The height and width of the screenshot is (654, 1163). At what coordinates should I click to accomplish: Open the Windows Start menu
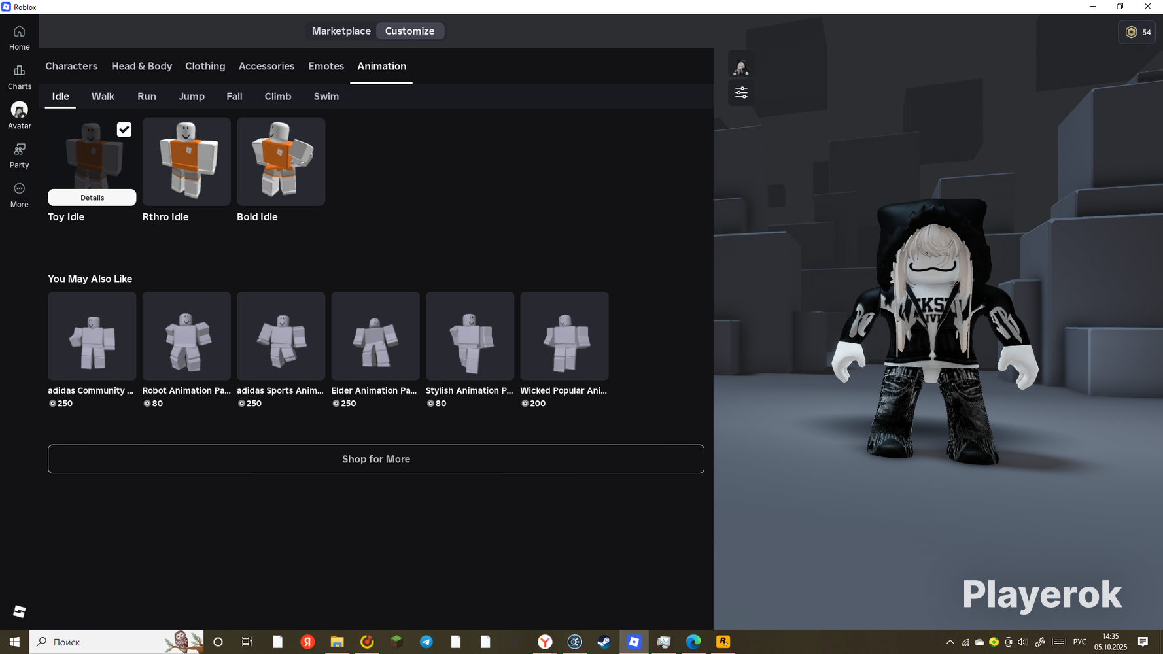pyautogui.click(x=14, y=642)
